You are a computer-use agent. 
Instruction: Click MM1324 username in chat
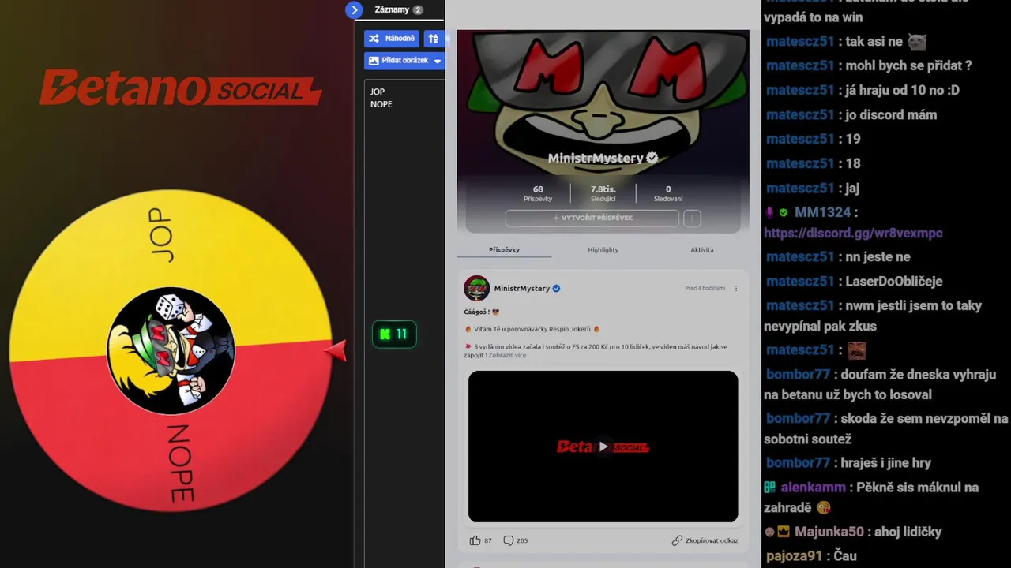point(822,212)
